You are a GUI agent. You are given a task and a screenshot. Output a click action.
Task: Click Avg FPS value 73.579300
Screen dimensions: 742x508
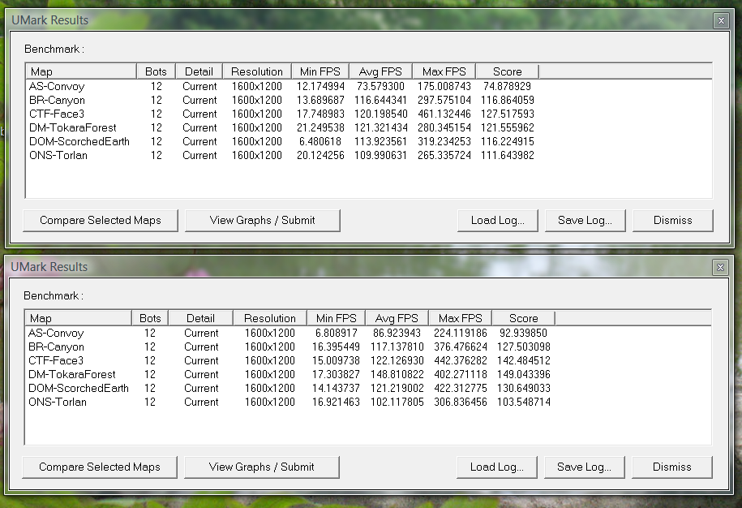(380, 87)
